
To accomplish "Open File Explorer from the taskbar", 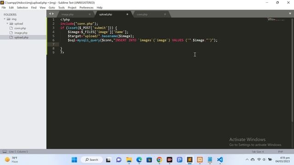I will tap(129, 160).
